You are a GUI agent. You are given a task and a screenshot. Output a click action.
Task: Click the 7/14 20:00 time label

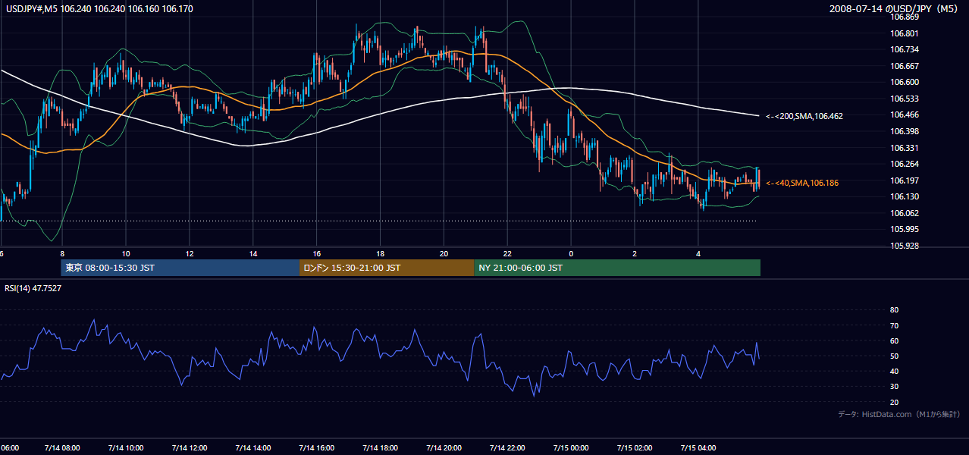click(x=444, y=447)
